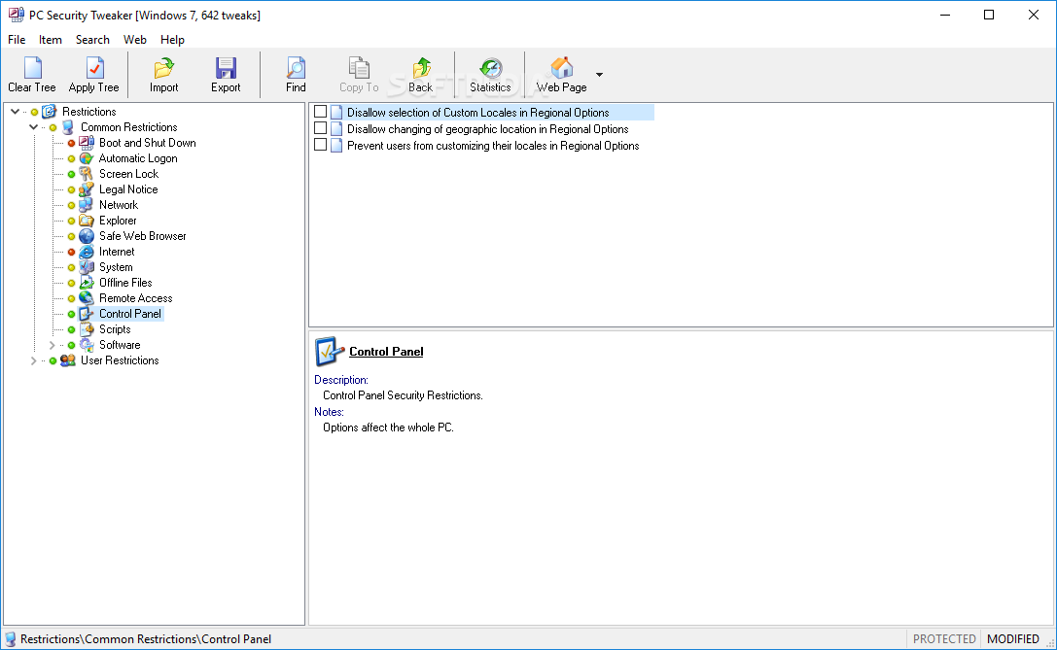Screen dimensions: 1057x650
Task: Select the Offline Files tree label
Action: pyautogui.click(x=125, y=283)
